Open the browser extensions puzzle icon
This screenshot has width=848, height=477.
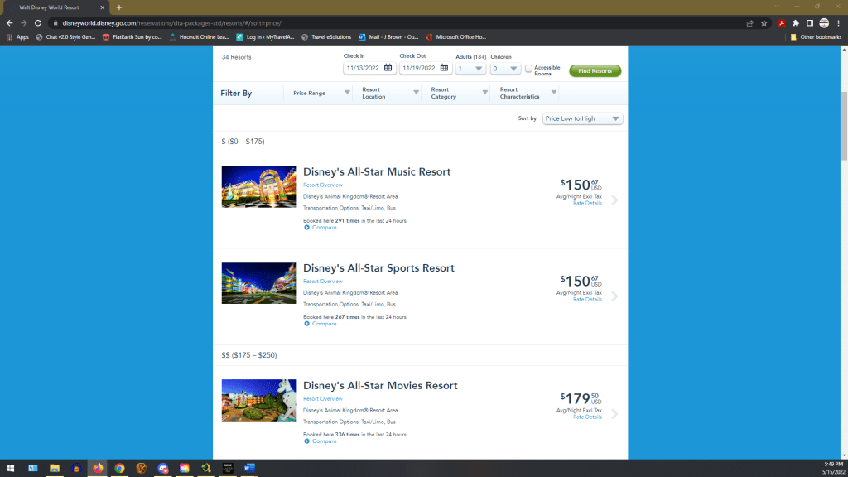tap(796, 22)
